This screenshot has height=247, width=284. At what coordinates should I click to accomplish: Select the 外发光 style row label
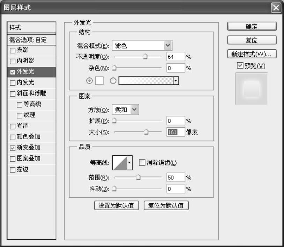pos(25,72)
